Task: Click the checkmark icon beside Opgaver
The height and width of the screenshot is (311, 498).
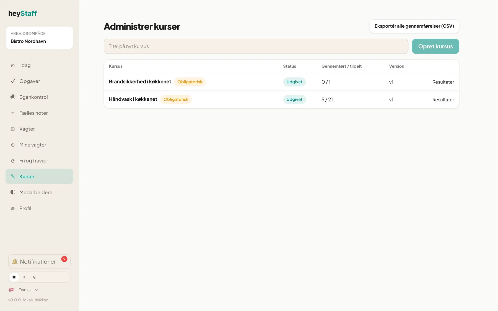Action: 13,81
